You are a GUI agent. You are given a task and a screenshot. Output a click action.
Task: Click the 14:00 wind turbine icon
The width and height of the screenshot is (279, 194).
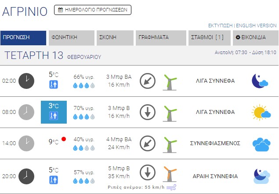170,144
